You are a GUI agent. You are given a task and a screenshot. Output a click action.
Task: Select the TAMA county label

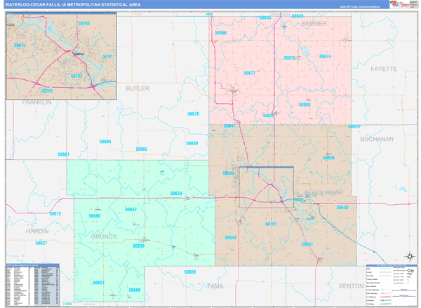pos(215,286)
